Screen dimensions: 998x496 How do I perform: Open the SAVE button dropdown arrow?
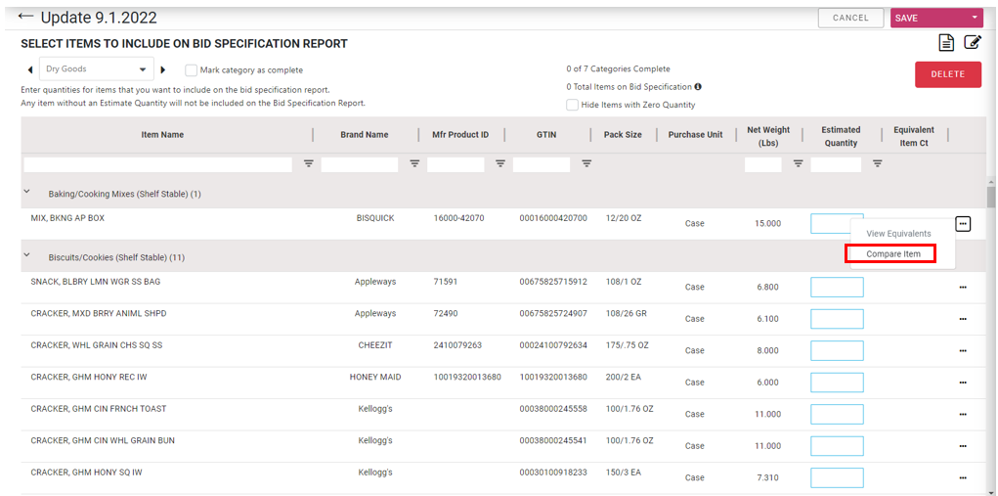coord(974,18)
